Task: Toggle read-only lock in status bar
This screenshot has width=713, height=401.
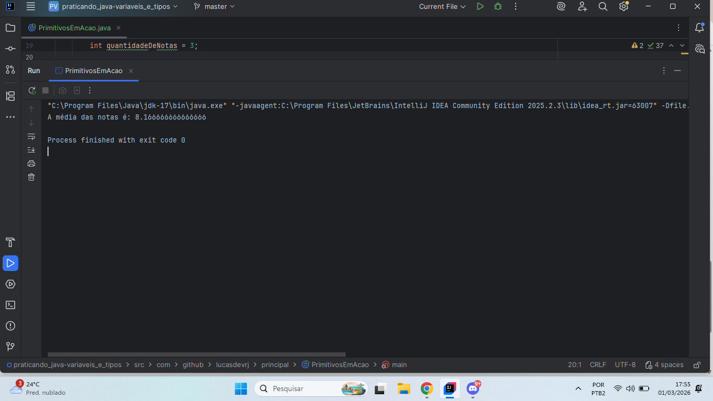Action: [697, 365]
